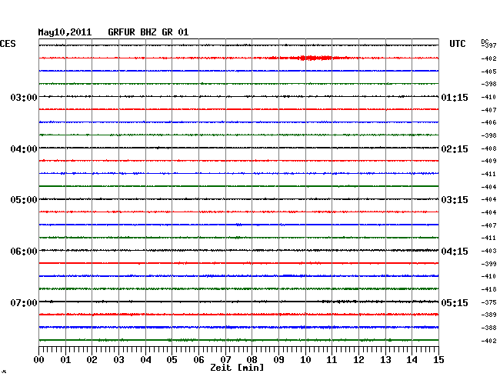Screen dimensions: 500x380
Task: Click x-axis minute label 08
Action: 252,359
